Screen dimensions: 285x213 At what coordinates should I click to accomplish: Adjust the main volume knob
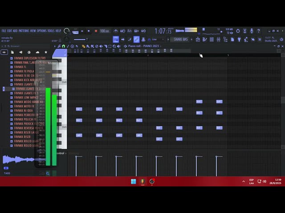tap(66, 31)
